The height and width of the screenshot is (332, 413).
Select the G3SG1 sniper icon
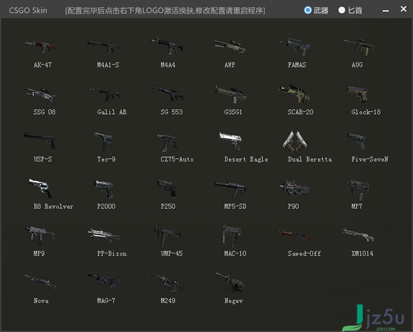(231, 94)
